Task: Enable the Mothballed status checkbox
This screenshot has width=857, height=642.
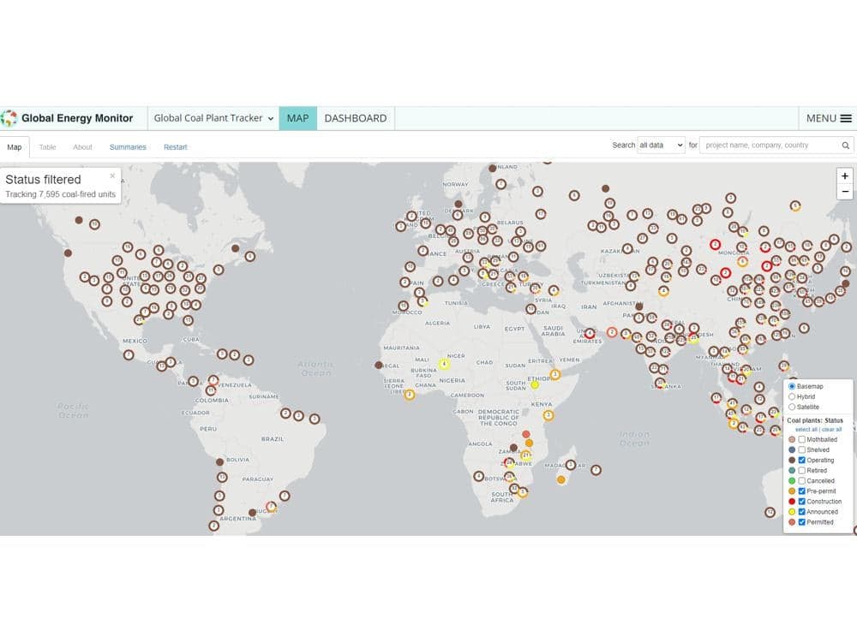Action: [802, 439]
